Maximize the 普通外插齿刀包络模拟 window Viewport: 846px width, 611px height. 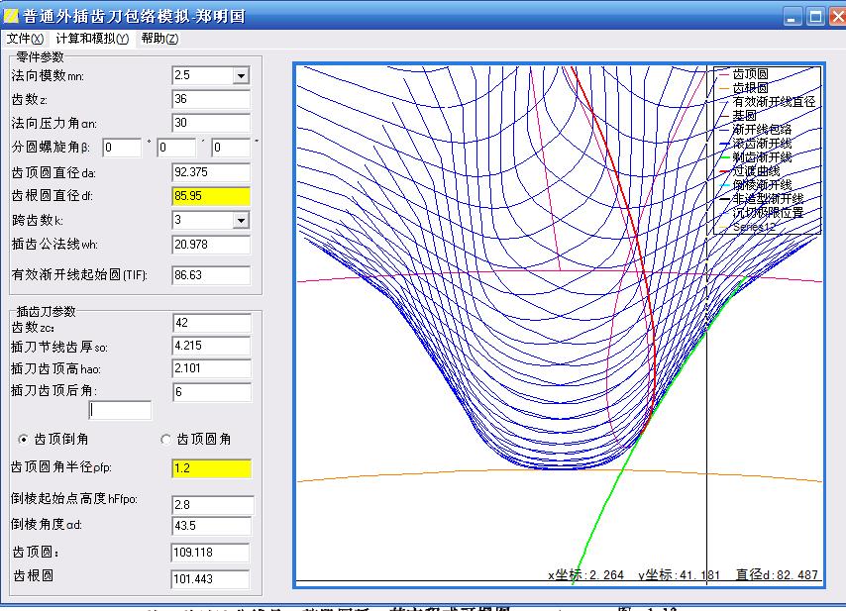click(x=816, y=17)
